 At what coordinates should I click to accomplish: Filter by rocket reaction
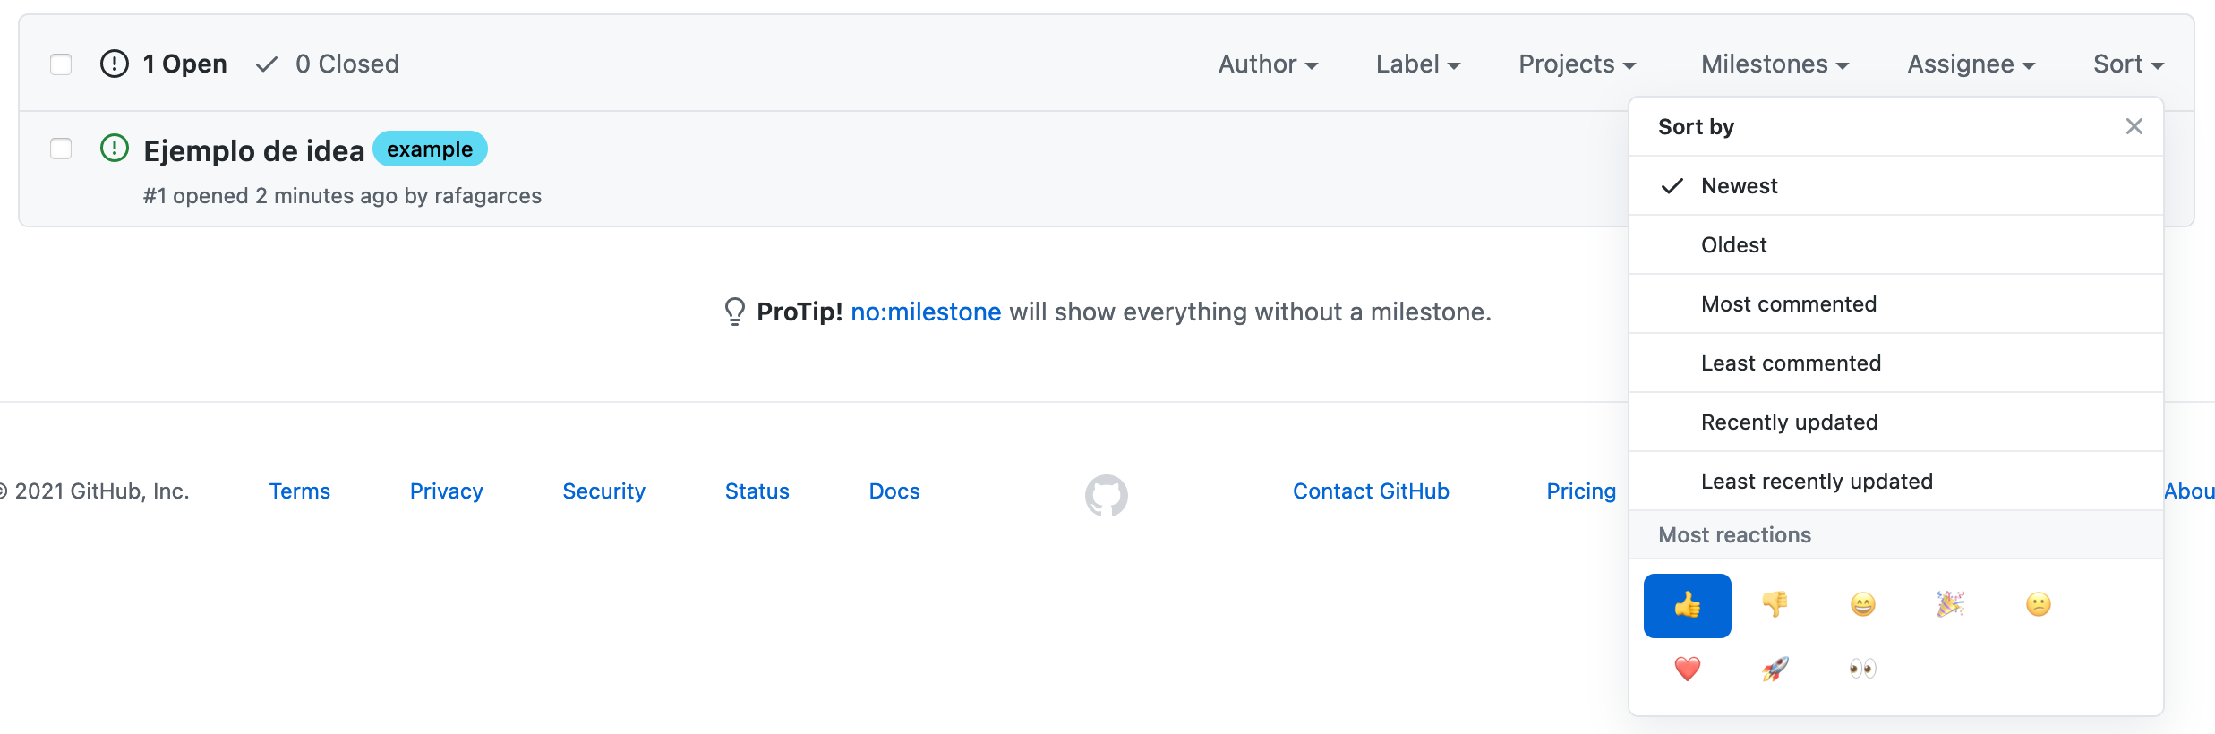(1775, 669)
